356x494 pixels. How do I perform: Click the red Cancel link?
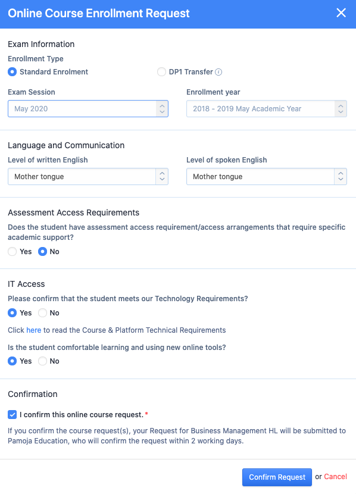pyautogui.click(x=335, y=477)
